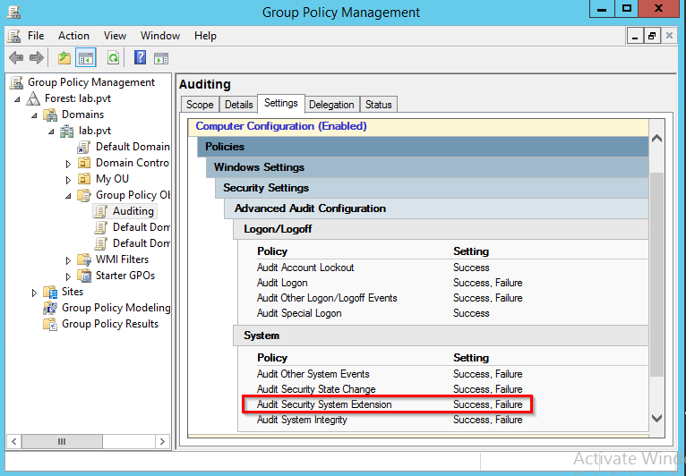686x476 pixels.
Task: Open the View menu
Action: (x=115, y=36)
